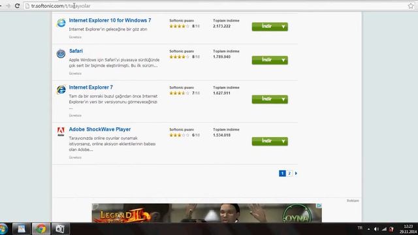Show hidden tray icons arrow
418x235 pixels.
(368, 229)
